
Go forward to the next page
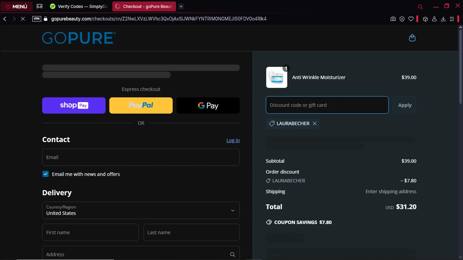tap(14, 19)
